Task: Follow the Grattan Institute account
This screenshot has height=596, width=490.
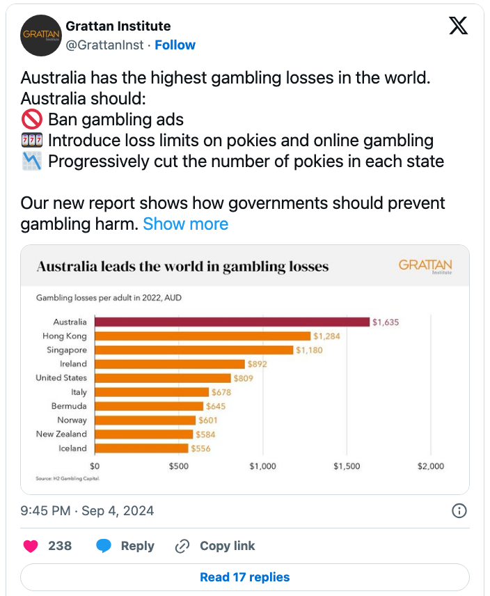Action: click(175, 45)
